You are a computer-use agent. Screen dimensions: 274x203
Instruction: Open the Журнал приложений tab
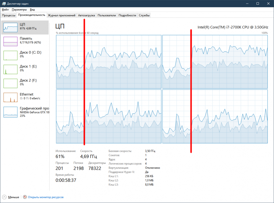tap(61, 15)
